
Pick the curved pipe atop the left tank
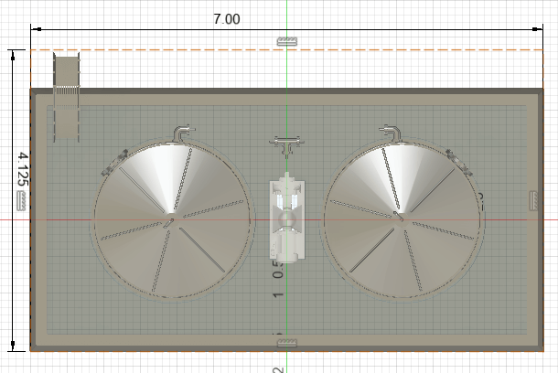183,133
